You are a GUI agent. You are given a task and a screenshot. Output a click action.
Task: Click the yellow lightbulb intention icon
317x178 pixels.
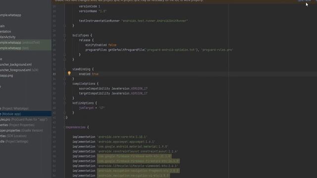coord(69,73)
